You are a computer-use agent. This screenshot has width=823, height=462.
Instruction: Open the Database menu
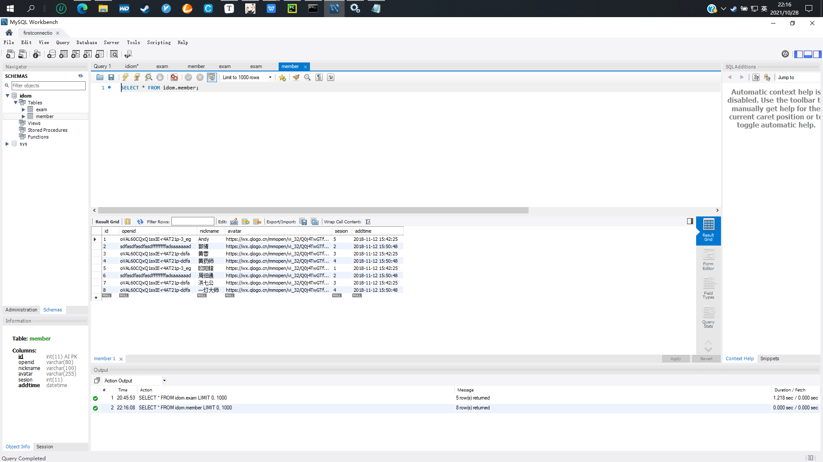(87, 42)
